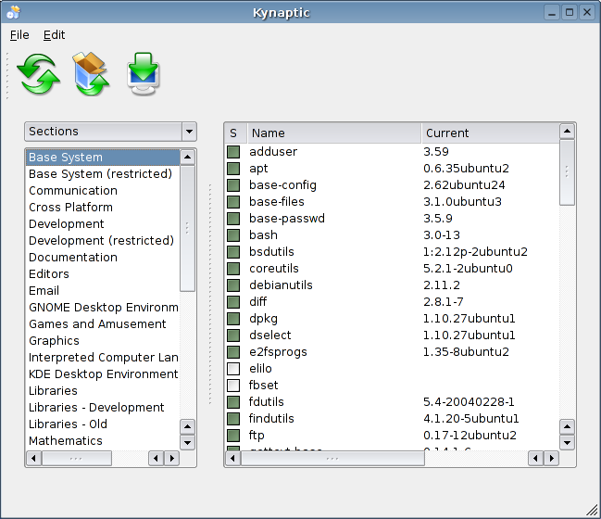Click the bsdutils package name
This screenshot has width=601, height=519.
tap(271, 252)
